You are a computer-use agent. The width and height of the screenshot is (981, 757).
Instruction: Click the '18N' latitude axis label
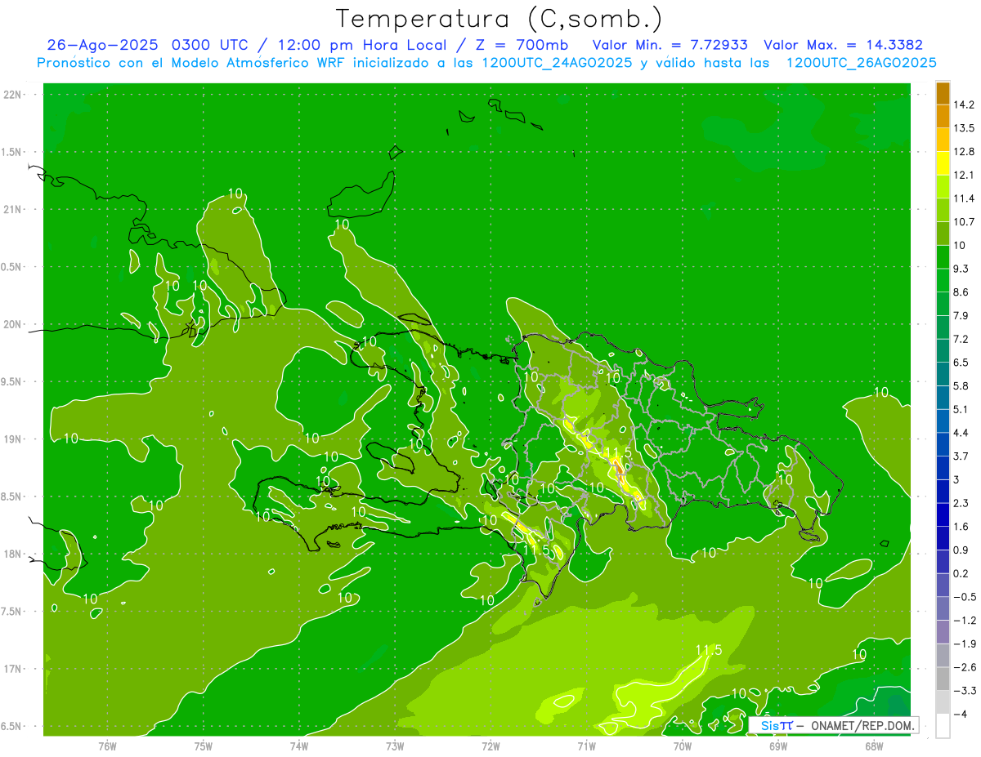pyautogui.click(x=12, y=554)
